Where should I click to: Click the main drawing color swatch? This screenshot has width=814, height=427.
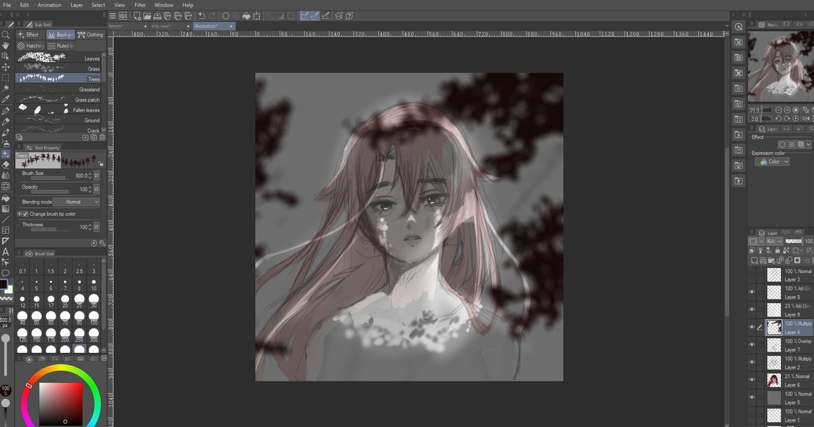[3, 284]
